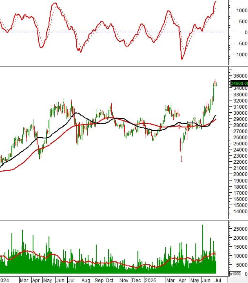Click the tallest volume bar in June 2025
The width and height of the screenshot is (248, 283).
[x=203, y=249]
